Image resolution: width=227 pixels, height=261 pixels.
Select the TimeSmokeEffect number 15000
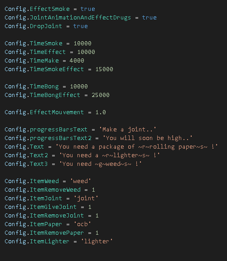coord(104,69)
